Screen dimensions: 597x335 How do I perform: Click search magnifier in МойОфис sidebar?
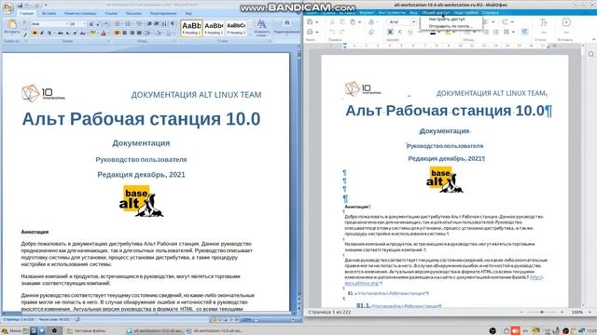point(590,54)
